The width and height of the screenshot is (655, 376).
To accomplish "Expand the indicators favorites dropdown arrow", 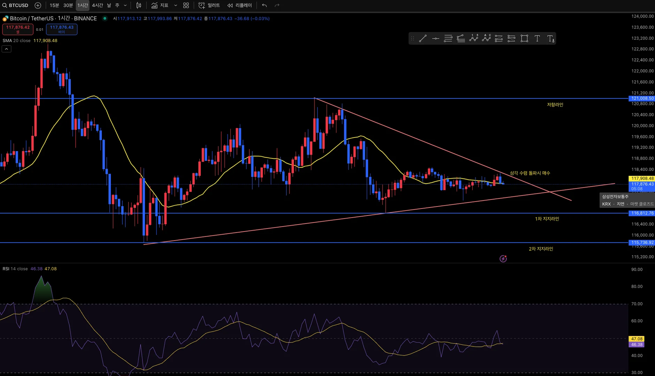I will [175, 6].
